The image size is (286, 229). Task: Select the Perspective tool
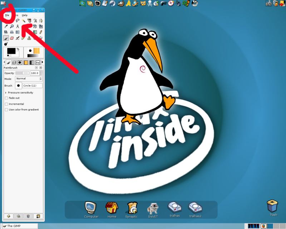(12, 32)
